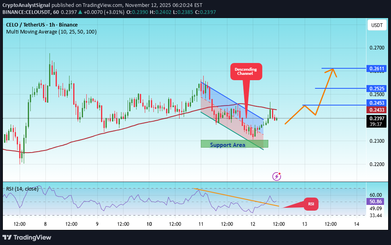Screen dimensions: 391x245
Task: Open the Multi Moving Average indicator legend
Action: click(x=51, y=31)
